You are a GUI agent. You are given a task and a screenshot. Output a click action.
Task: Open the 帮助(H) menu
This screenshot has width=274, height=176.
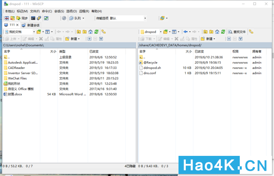pyautogui.click(x=97, y=11)
